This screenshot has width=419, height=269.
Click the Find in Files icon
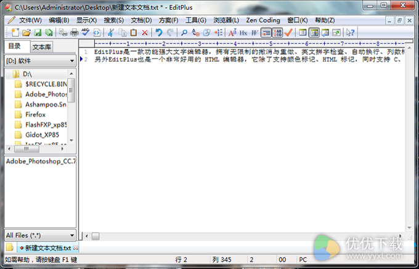click(207, 33)
